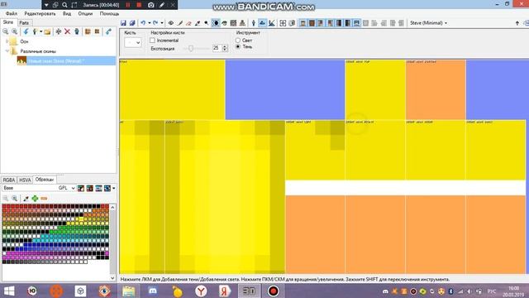Image resolution: width=529 pixels, height=298 pixels.
Task: Pause the Bandicam recording
Action: click(128, 5)
